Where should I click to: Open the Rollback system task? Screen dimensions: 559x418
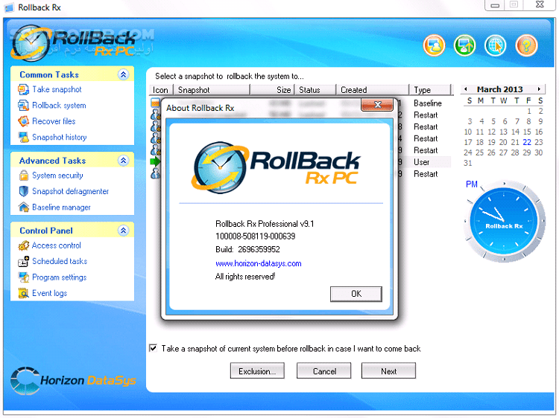point(59,106)
